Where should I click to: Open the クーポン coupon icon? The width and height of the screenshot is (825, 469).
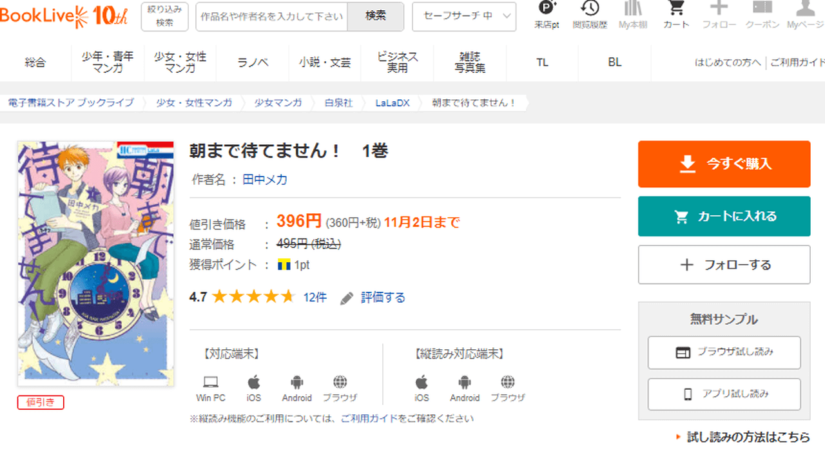click(x=762, y=15)
